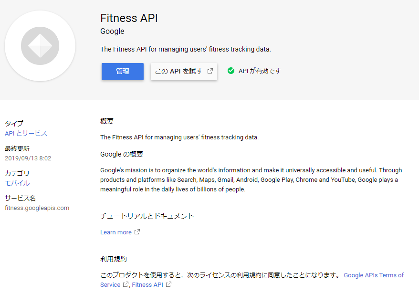Follow the モバイル category link
The image size is (419, 294).
(17, 183)
